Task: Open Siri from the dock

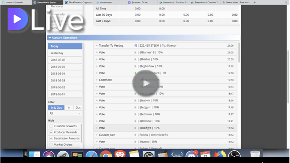Action: pos(48,154)
